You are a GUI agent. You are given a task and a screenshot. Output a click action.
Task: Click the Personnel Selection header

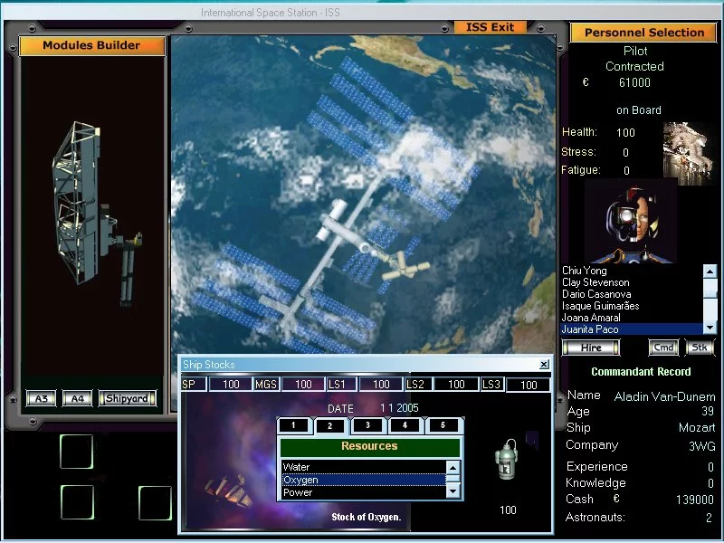click(x=644, y=33)
